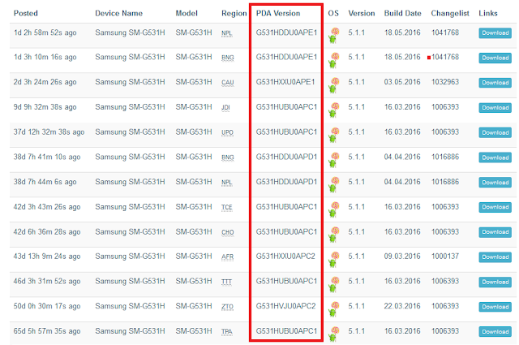Click the ZTO region code
519x345 pixels.
[x=227, y=307]
